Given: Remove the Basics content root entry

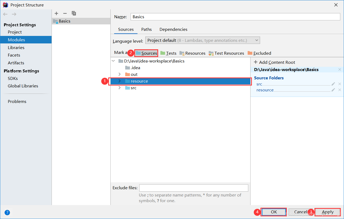Looking at the screenshot, I should [x=340, y=69].
